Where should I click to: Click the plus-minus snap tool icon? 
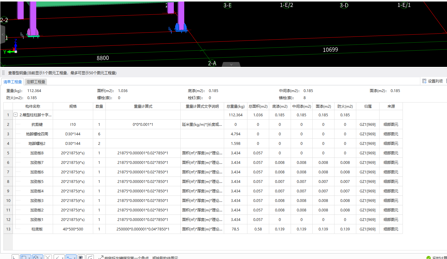69,257
